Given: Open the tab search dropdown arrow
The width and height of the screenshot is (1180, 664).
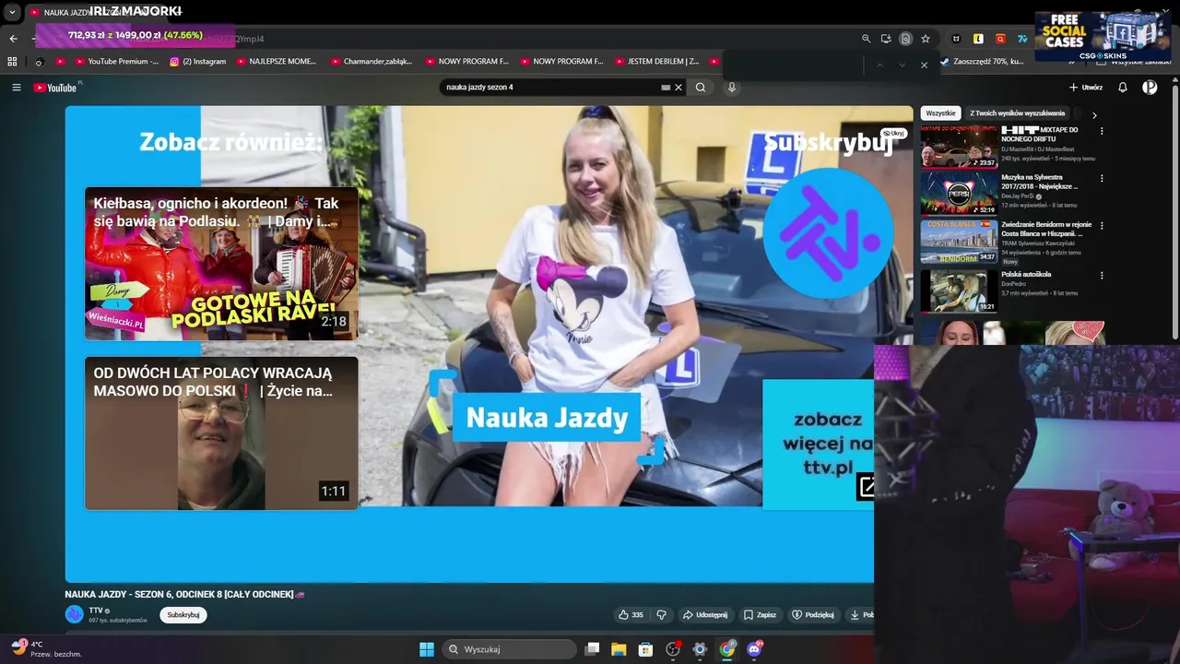Looking at the screenshot, I should [12, 13].
